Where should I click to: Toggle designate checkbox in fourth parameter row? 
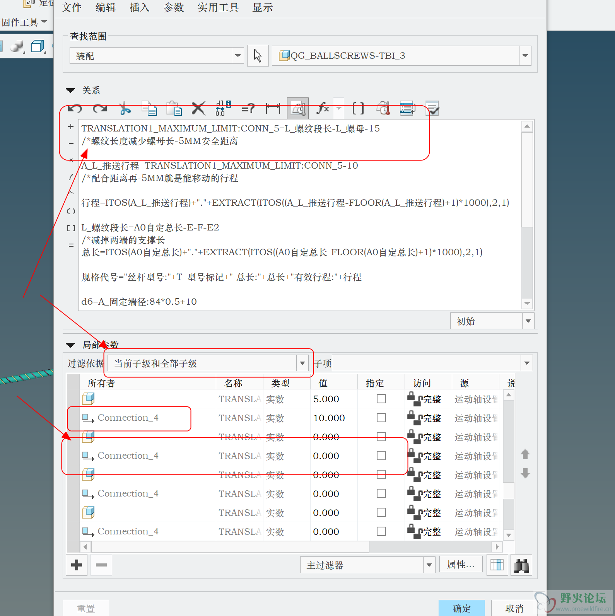tap(381, 456)
